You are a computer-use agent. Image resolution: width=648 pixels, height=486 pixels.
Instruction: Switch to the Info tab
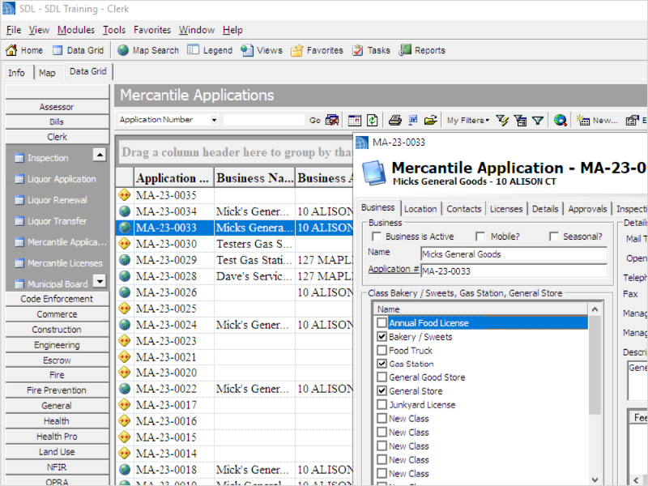16,73
